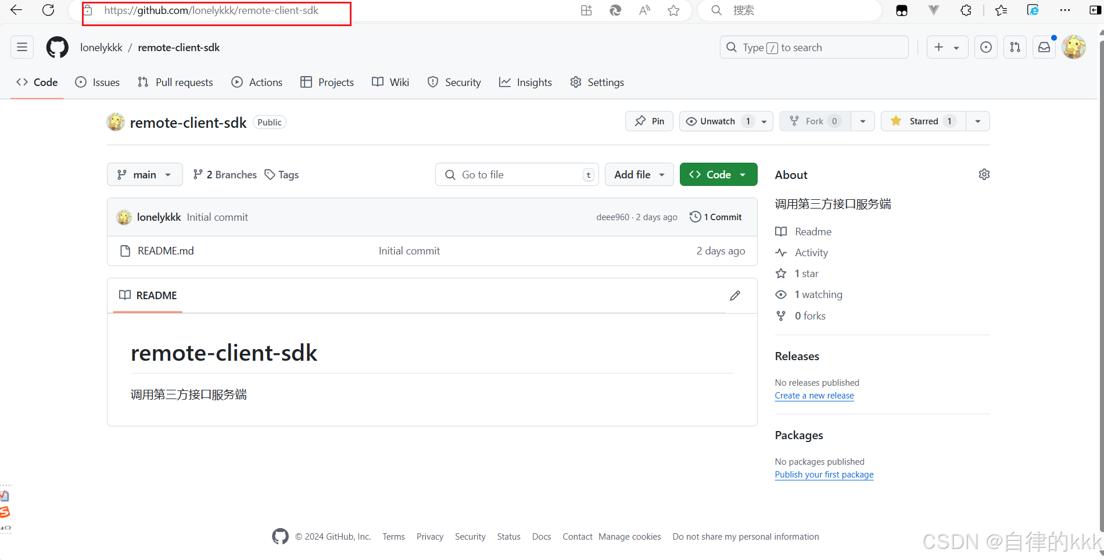Open the 1 star link in About
1104x560 pixels.
pyautogui.click(x=797, y=274)
